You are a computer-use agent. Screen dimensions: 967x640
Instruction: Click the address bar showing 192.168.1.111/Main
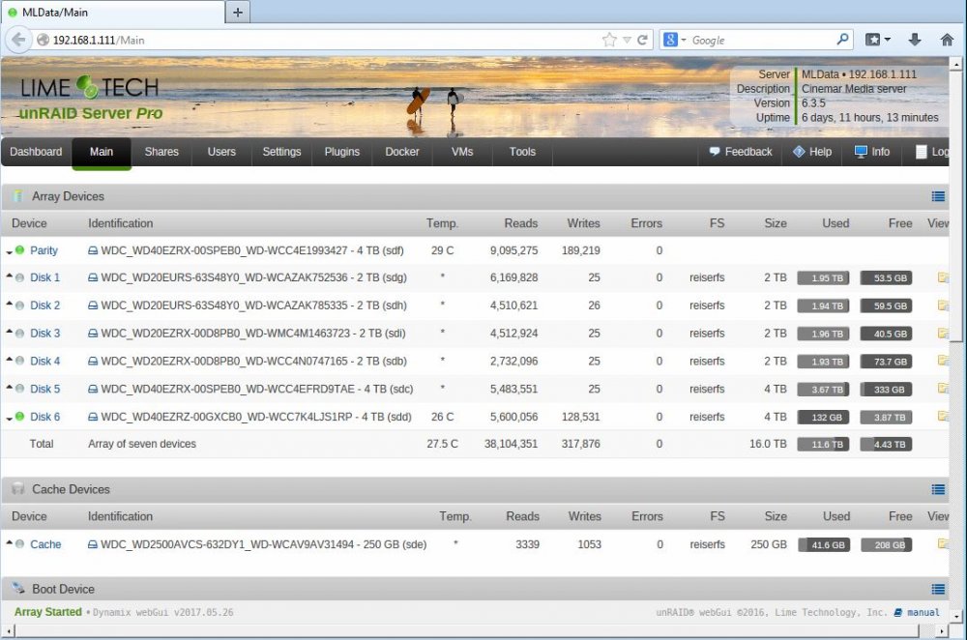coord(317,40)
